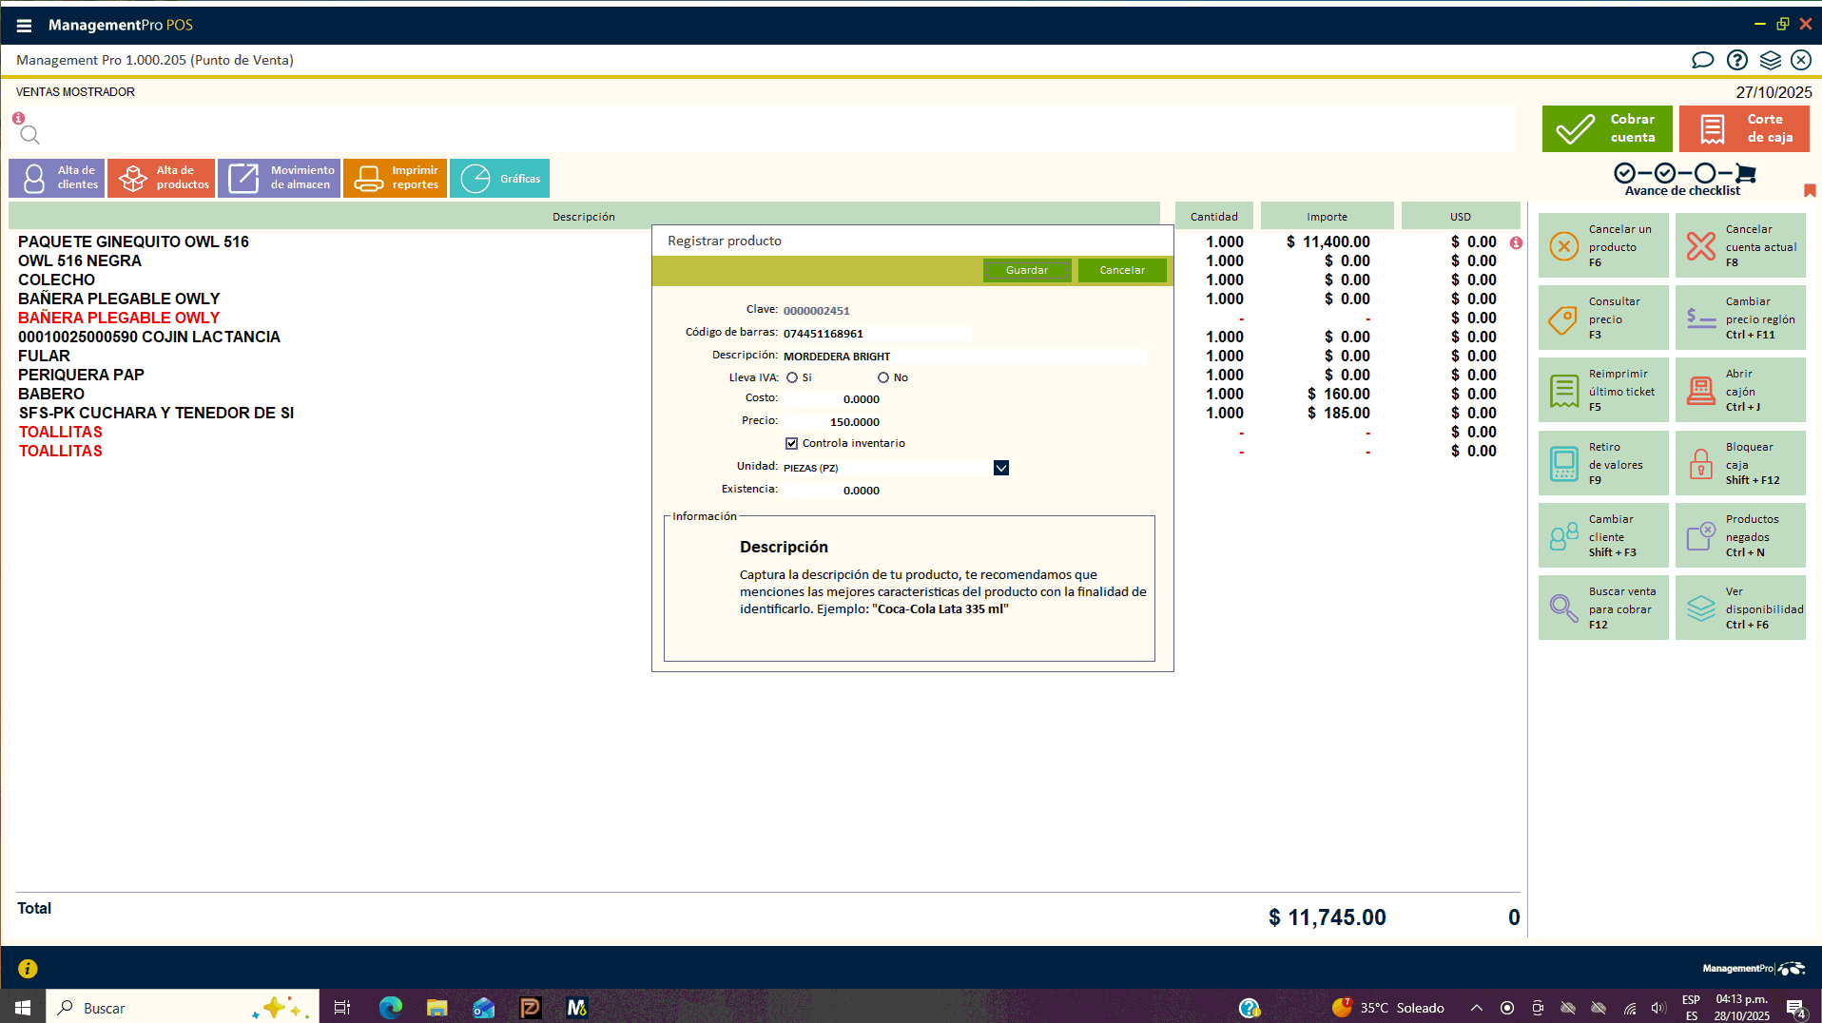Viewport: 1822px width, 1023px height.
Task: Open the help question mark icon
Action: [x=1736, y=60]
